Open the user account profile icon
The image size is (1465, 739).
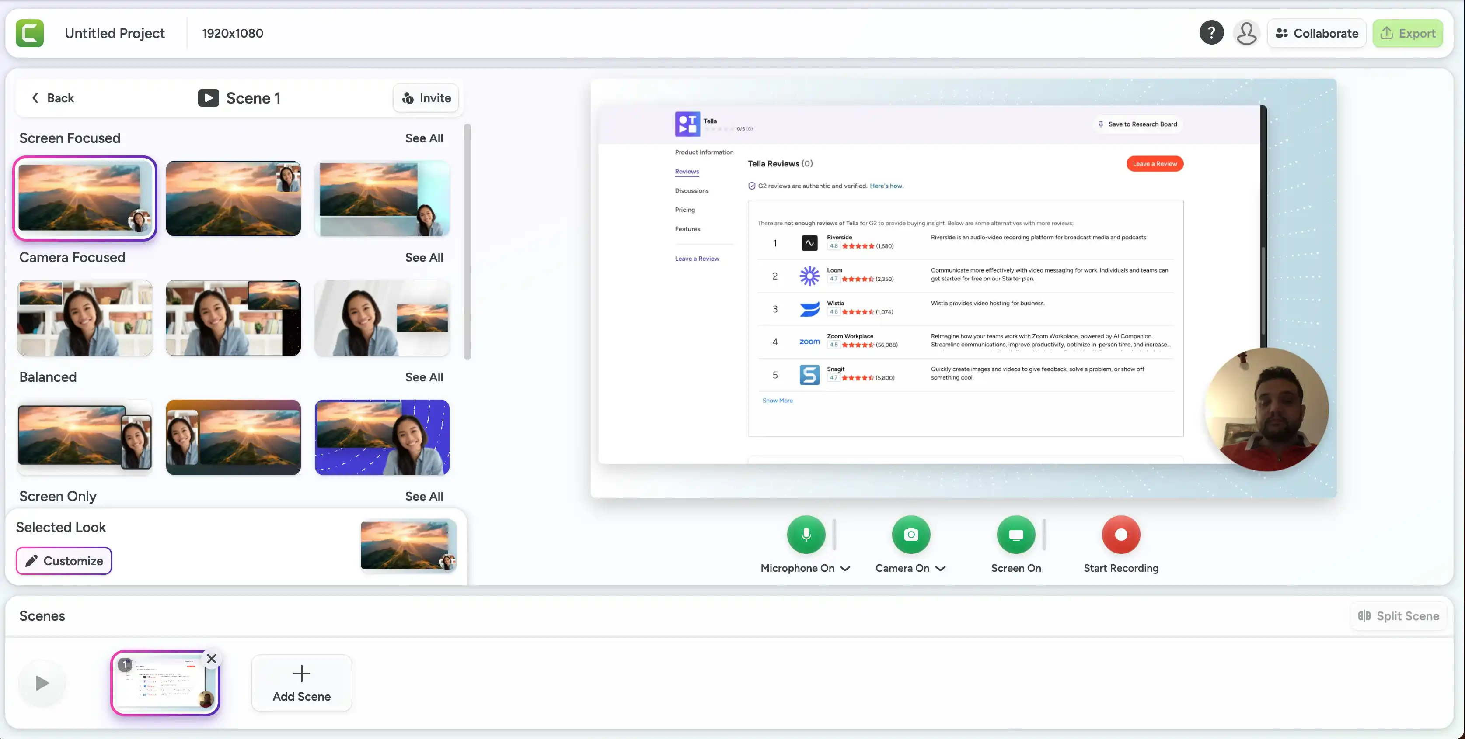(x=1246, y=33)
